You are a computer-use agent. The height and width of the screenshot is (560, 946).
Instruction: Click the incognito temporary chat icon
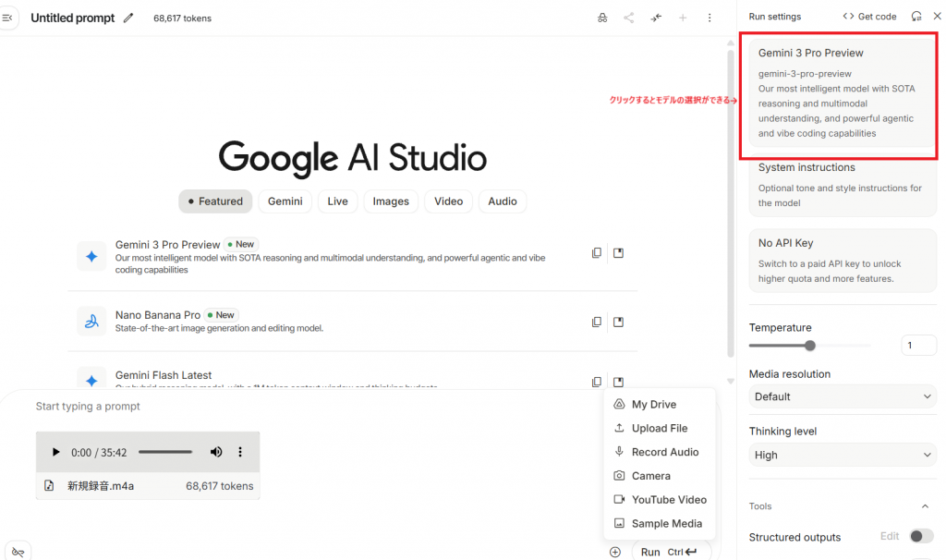(x=602, y=18)
